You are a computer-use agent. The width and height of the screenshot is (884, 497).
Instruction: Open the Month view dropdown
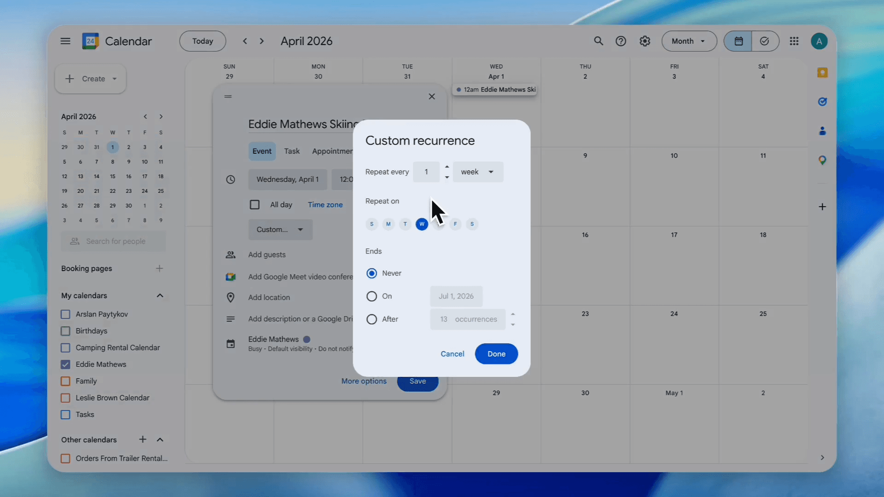click(x=689, y=41)
